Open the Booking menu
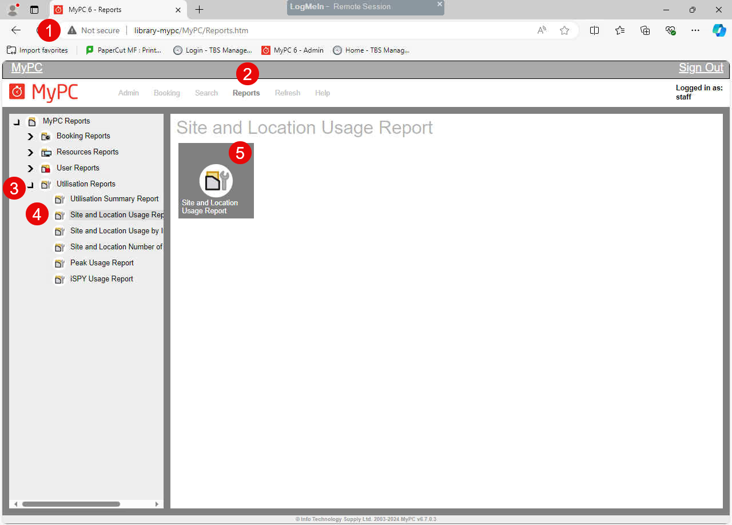The height and width of the screenshot is (525, 732). click(166, 93)
